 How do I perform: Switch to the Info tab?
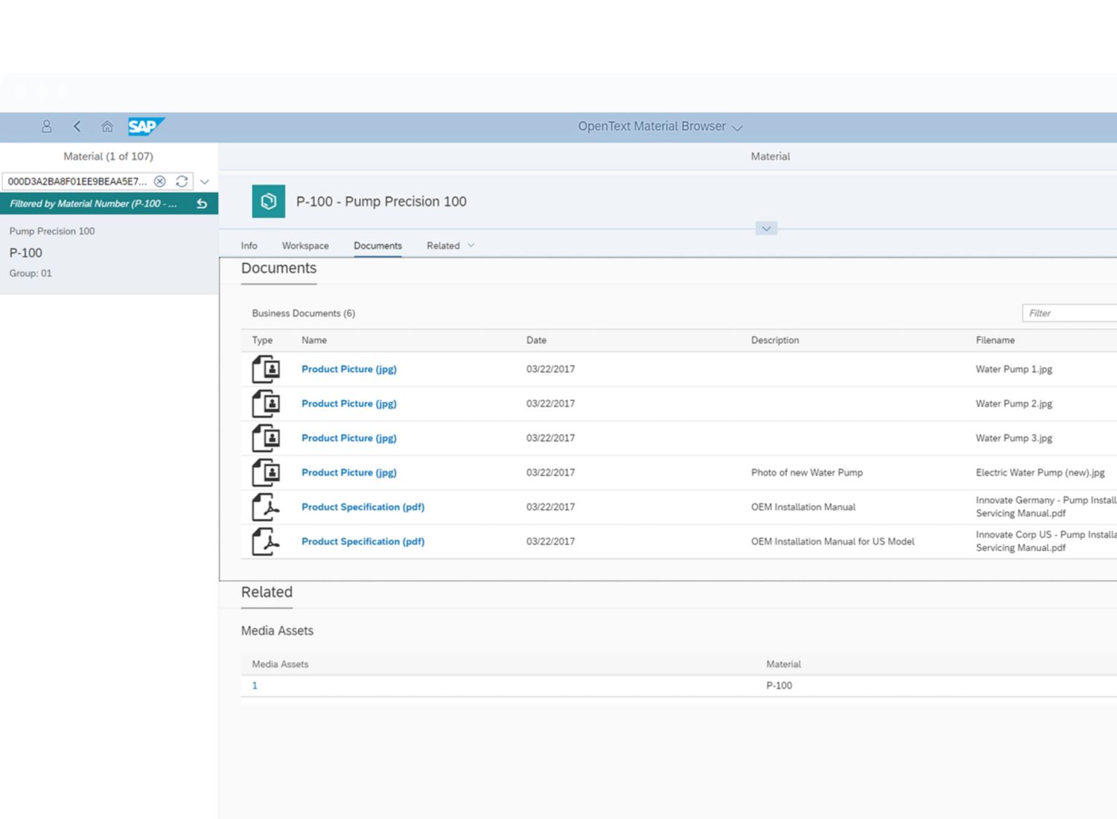point(249,246)
